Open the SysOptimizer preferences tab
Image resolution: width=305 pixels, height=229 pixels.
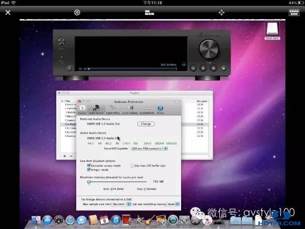pyautogui.click(x=147, y=110)
